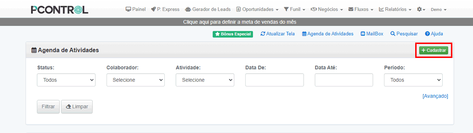The image size is (473, 133).
Task: Click the green Cadastrar button
Action: [x=434, y=50]
